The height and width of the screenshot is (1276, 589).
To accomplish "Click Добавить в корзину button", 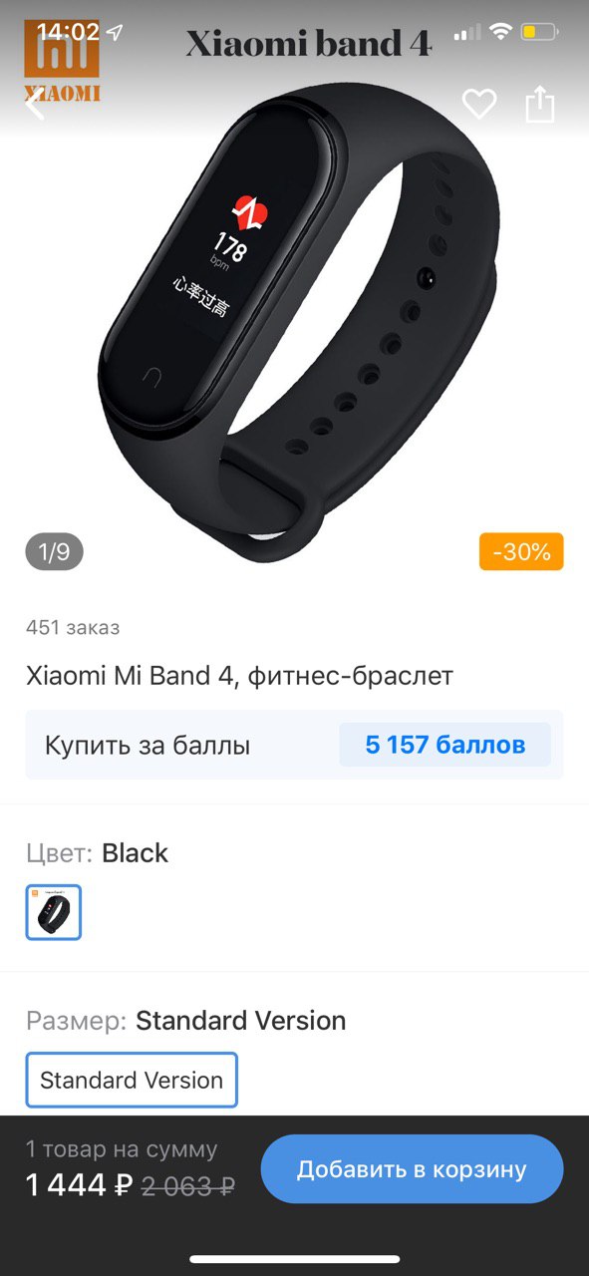I will pyautogui.click(x=412, y=1169).
